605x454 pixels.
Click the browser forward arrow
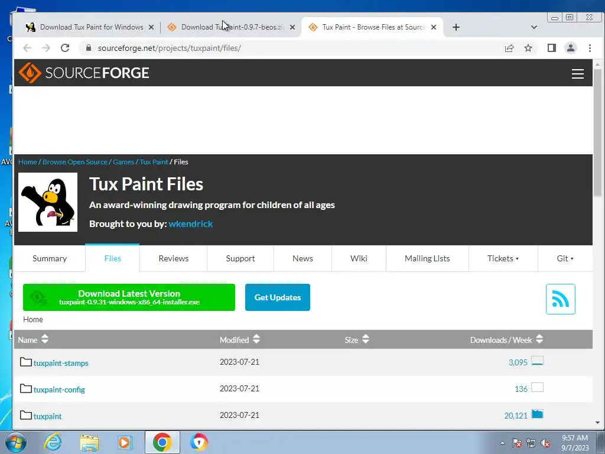click(46, 48)
